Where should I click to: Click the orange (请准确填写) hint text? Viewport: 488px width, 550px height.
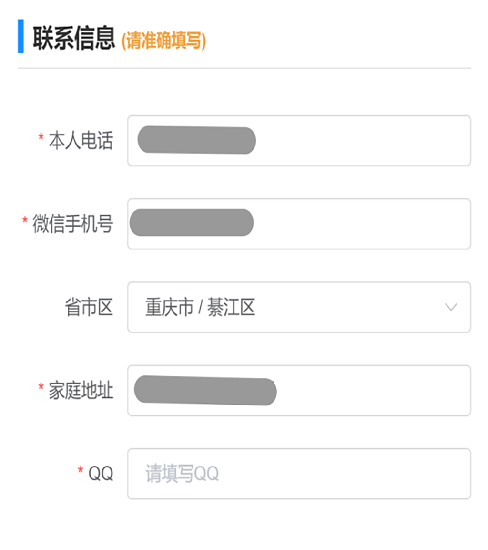[163, 42]
